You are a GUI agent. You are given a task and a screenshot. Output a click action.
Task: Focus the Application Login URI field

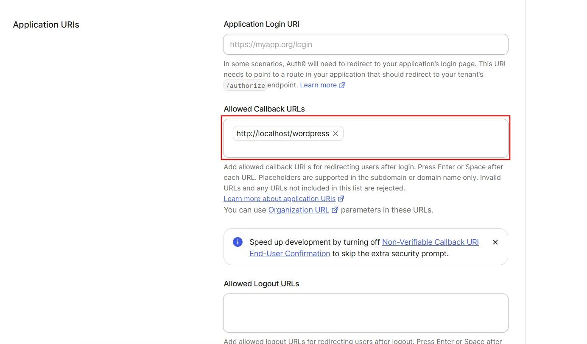(x=366, y=45)
